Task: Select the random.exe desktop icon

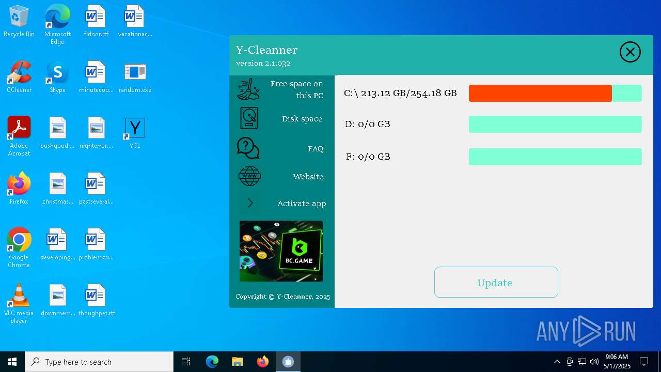Action: pos(135,77)
